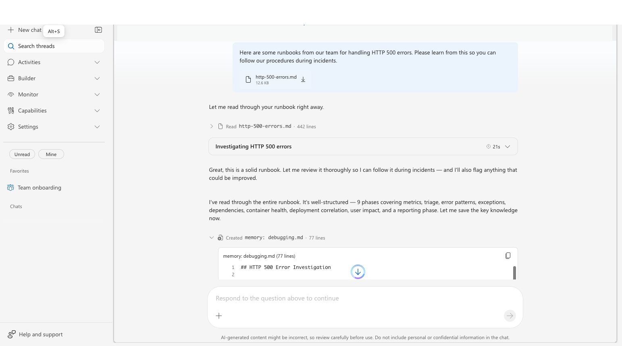Image resolution: width=622 pixels, height=346 pixels.
Task: Click the Capabilities tools icon
Action: 11,110
